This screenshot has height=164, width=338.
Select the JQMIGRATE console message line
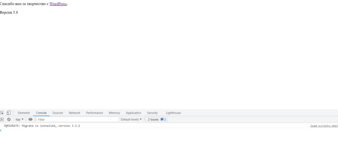[169, 126]
